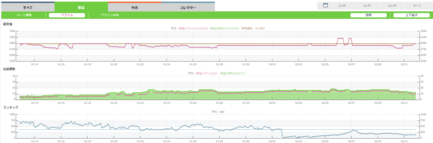The height and width of the screenshot is (143, 433).
Task: Toggle the プライム price filter
Action: pyautogui.click(x=67, y=15)
